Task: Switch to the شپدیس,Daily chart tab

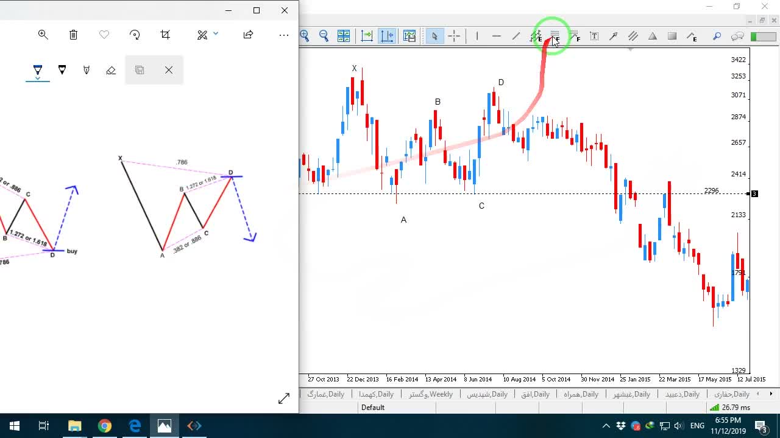Action: [x=487, y=394]
